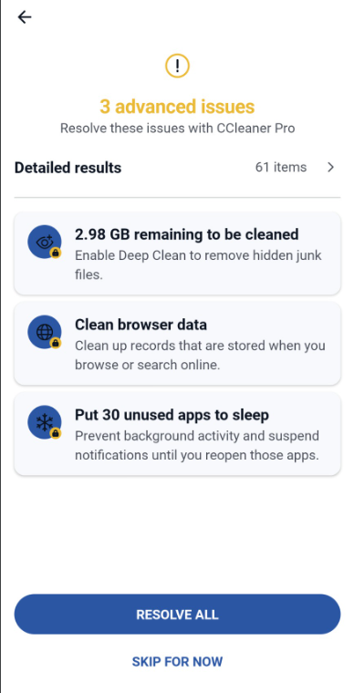Open the Detailed results label

68,168
